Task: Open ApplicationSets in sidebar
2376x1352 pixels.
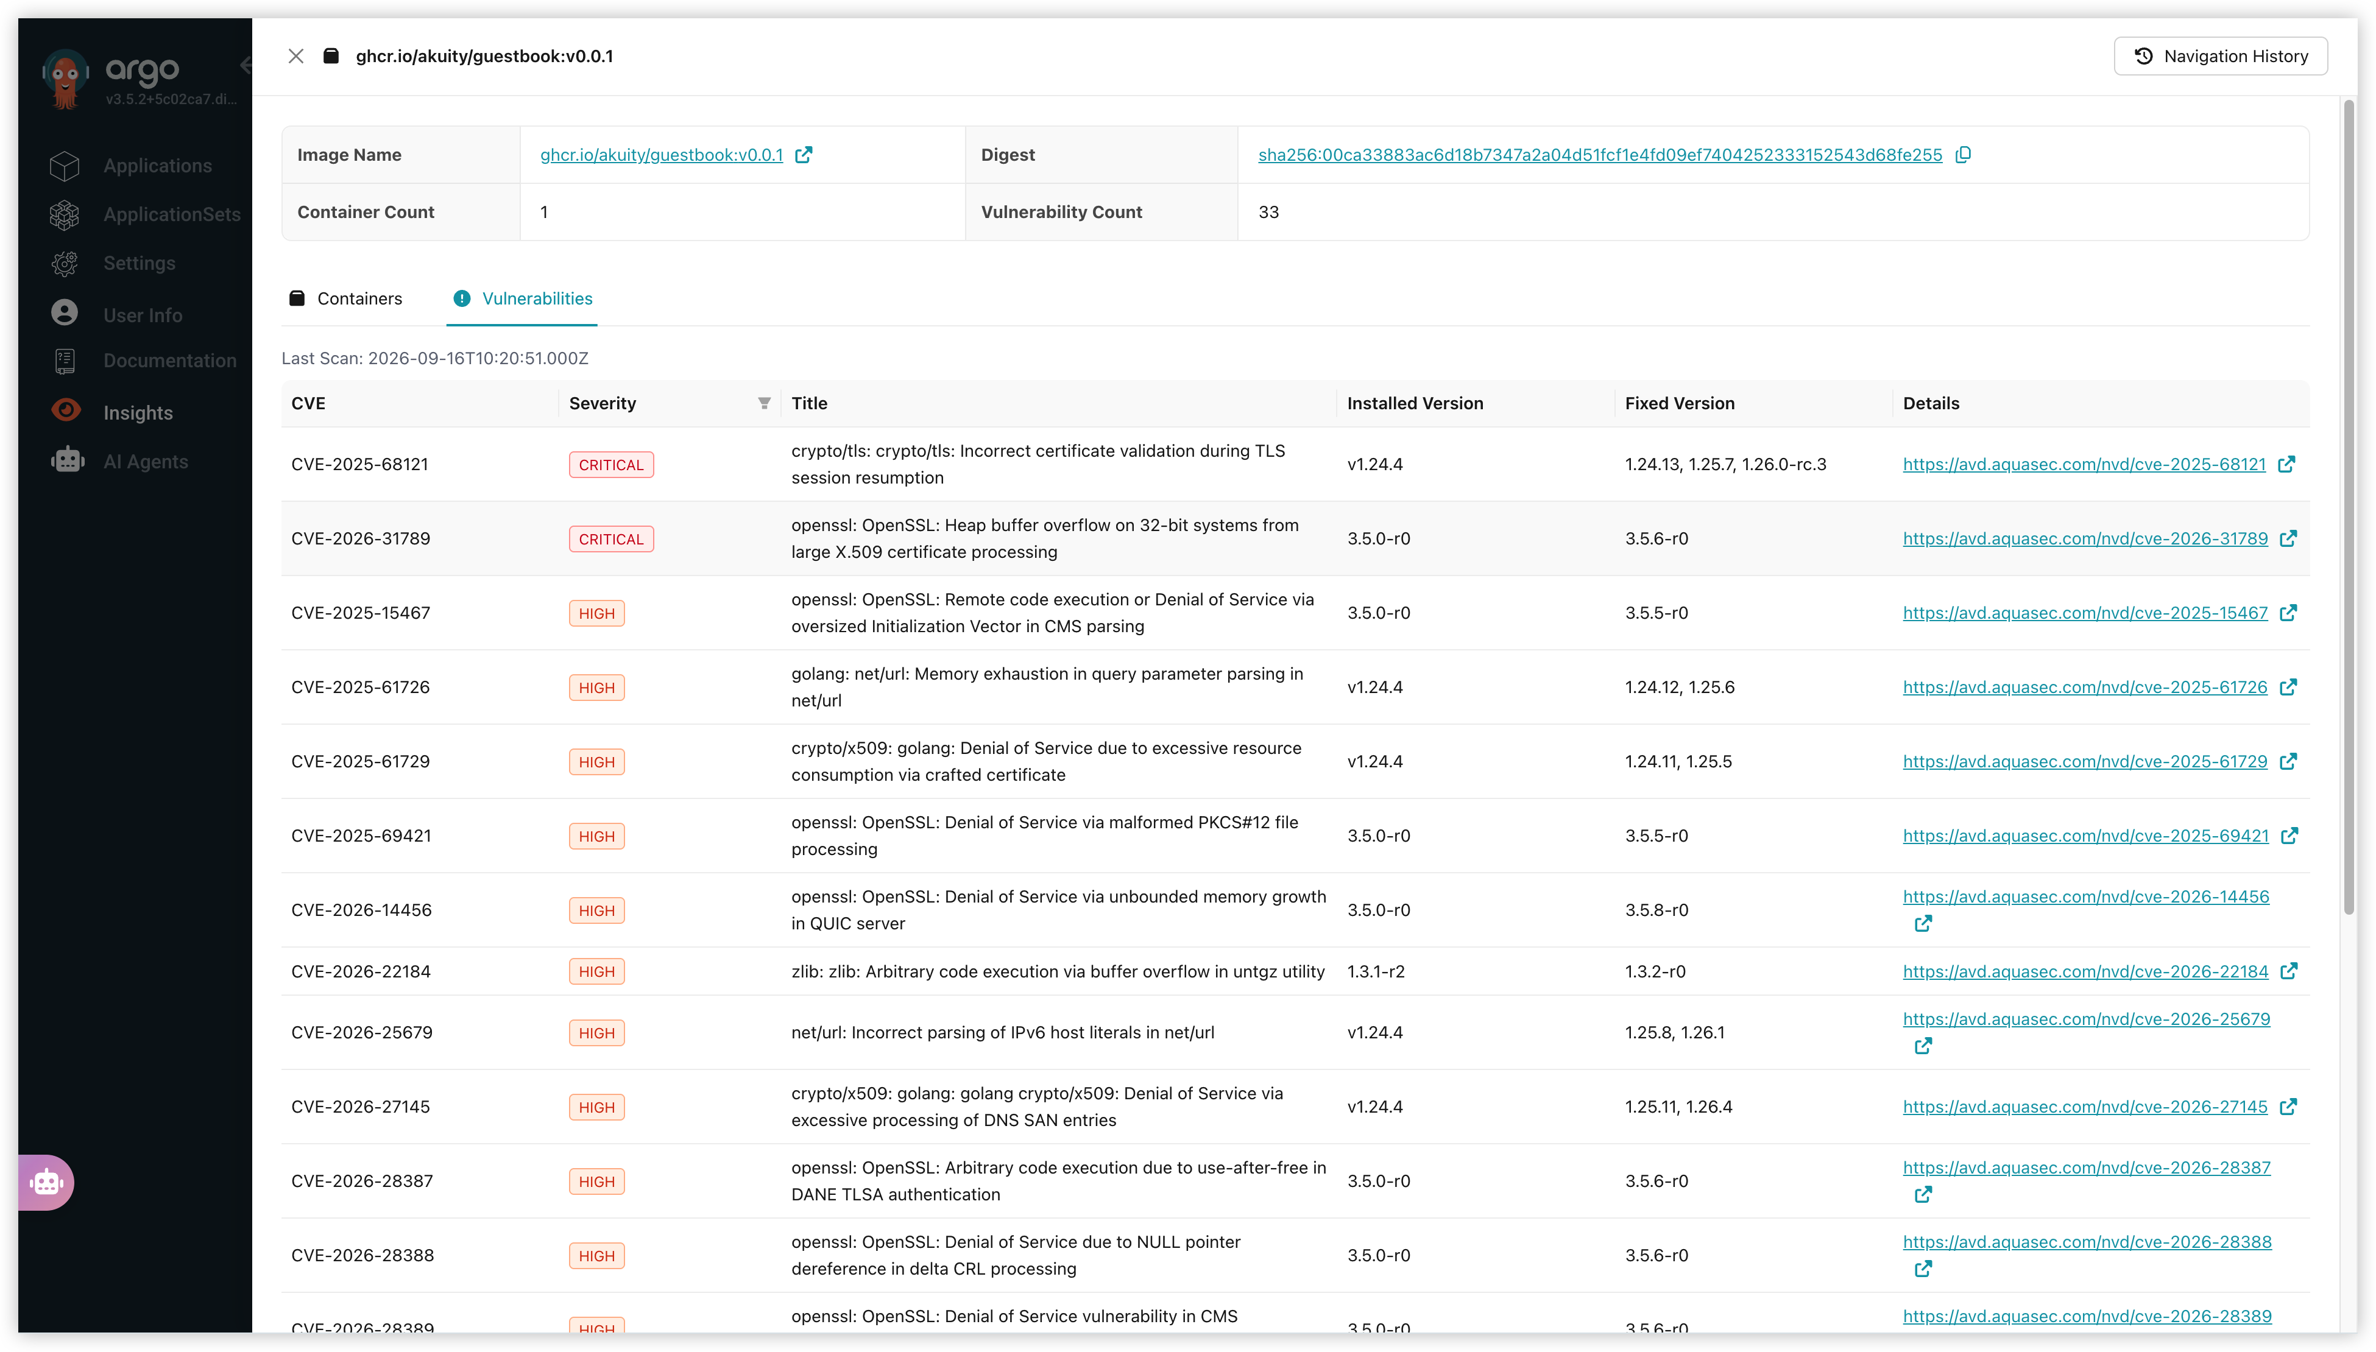Action: pos(172,214)
